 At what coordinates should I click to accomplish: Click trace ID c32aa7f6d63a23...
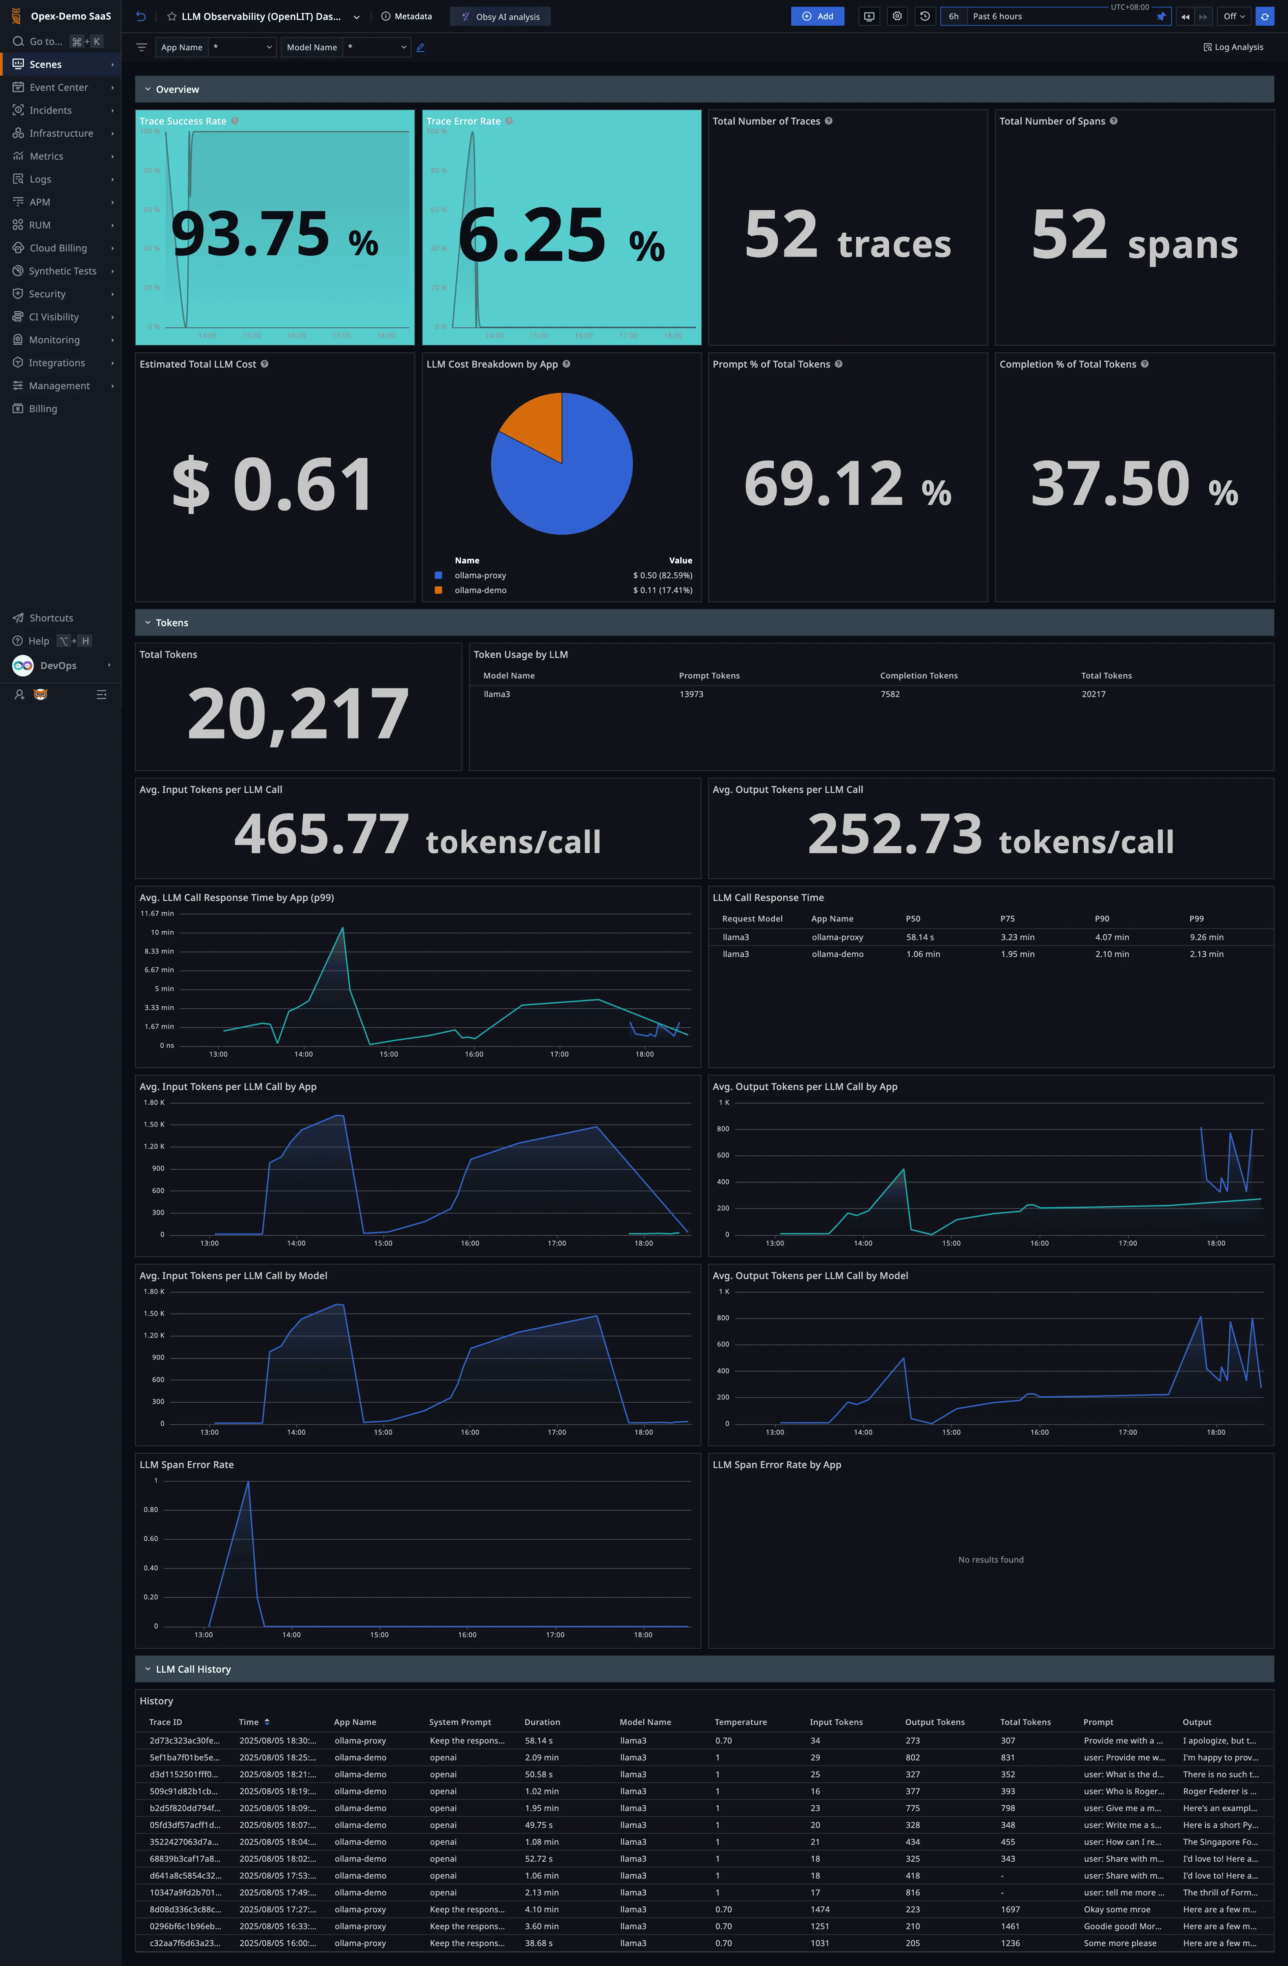point(184,1944)
